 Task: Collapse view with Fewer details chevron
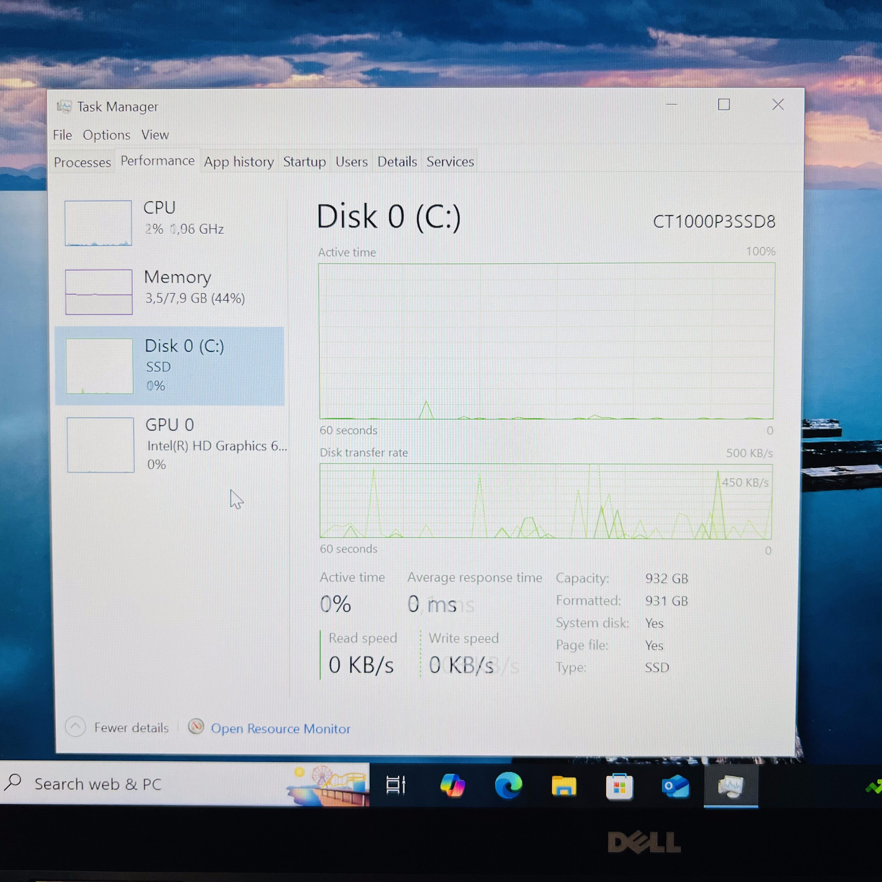coord(75,726)
